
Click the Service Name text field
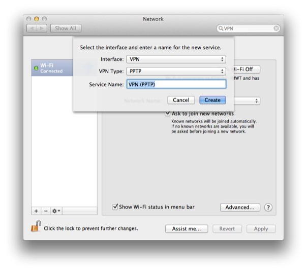click(x=176, y=84)
